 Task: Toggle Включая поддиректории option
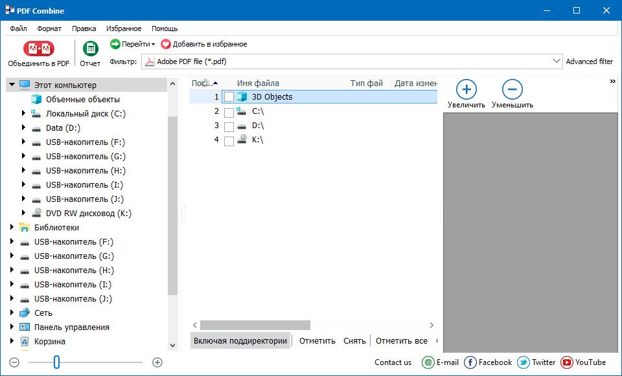240,341
